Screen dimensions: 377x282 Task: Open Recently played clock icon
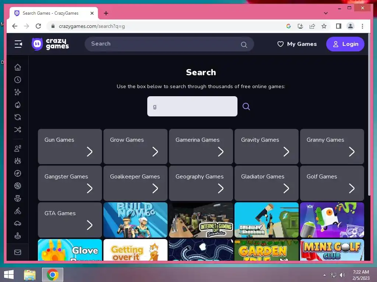click(18, 80)
